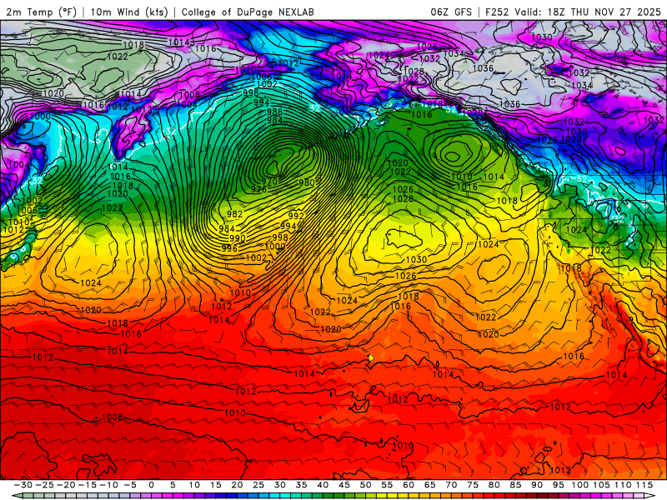667x500 pixels.
Task: Click the 50 value on the temperature legend
Action: [x=365, y=485]
